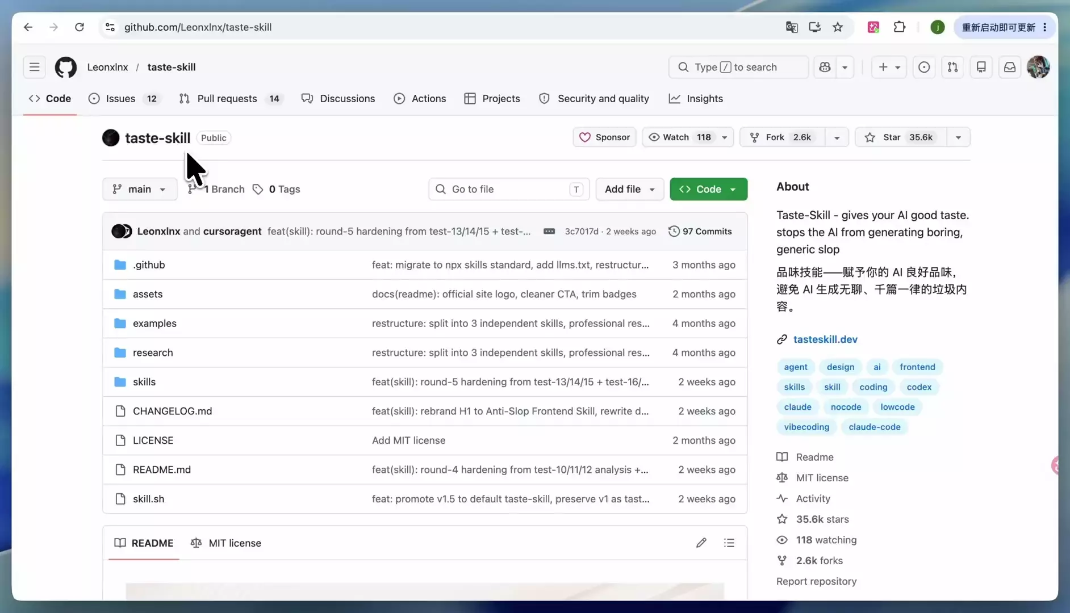
Task: Open the Add file dropdown
Action: tap(629, 190)
